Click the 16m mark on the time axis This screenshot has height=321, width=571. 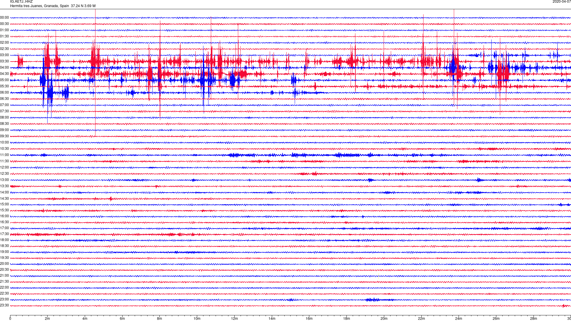click(309, 319)
